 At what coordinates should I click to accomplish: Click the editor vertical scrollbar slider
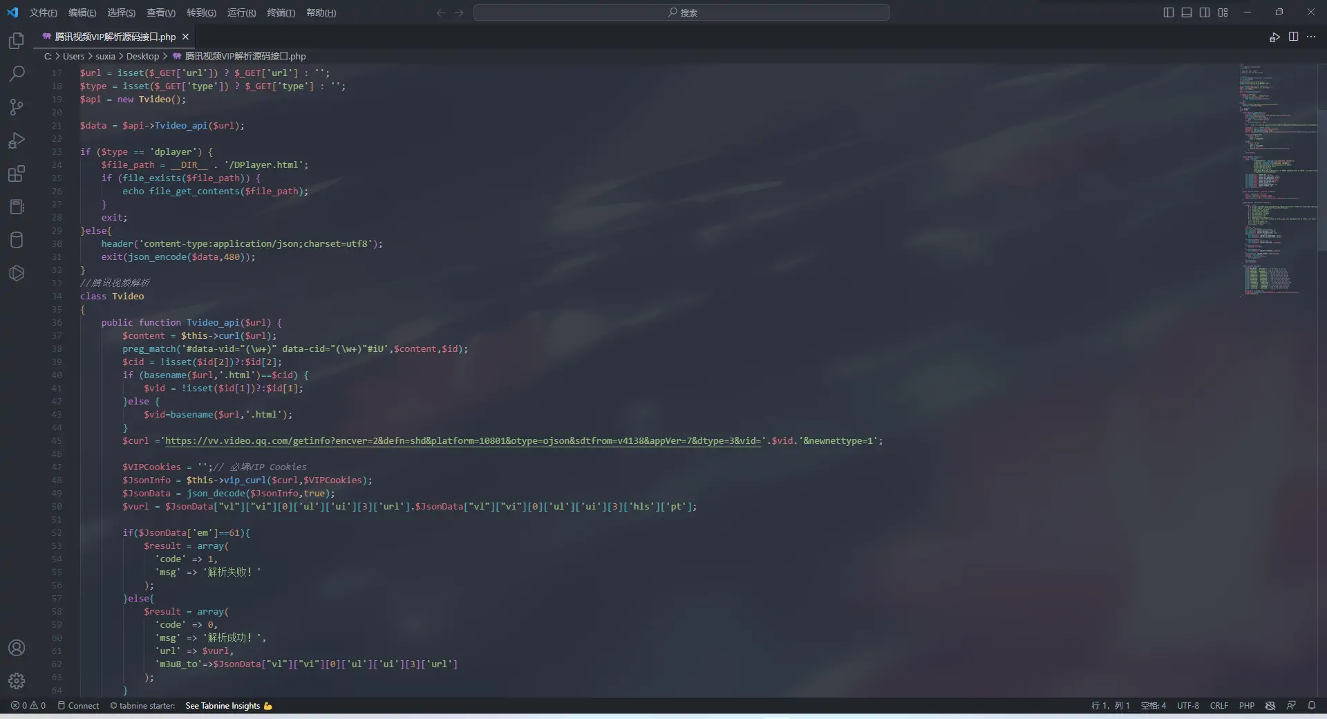(x=1322, y=180)
